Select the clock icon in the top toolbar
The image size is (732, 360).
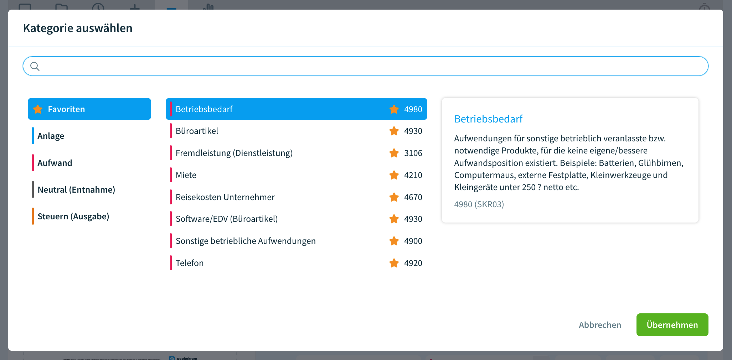pos(98,6)
